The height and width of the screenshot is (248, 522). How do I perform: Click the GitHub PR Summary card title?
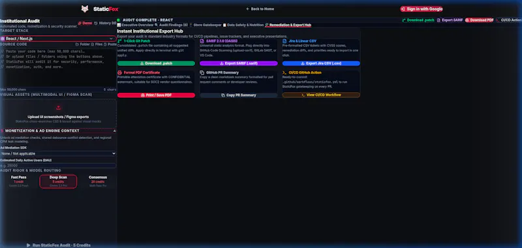pyautogui.click(x=223, y=72)
